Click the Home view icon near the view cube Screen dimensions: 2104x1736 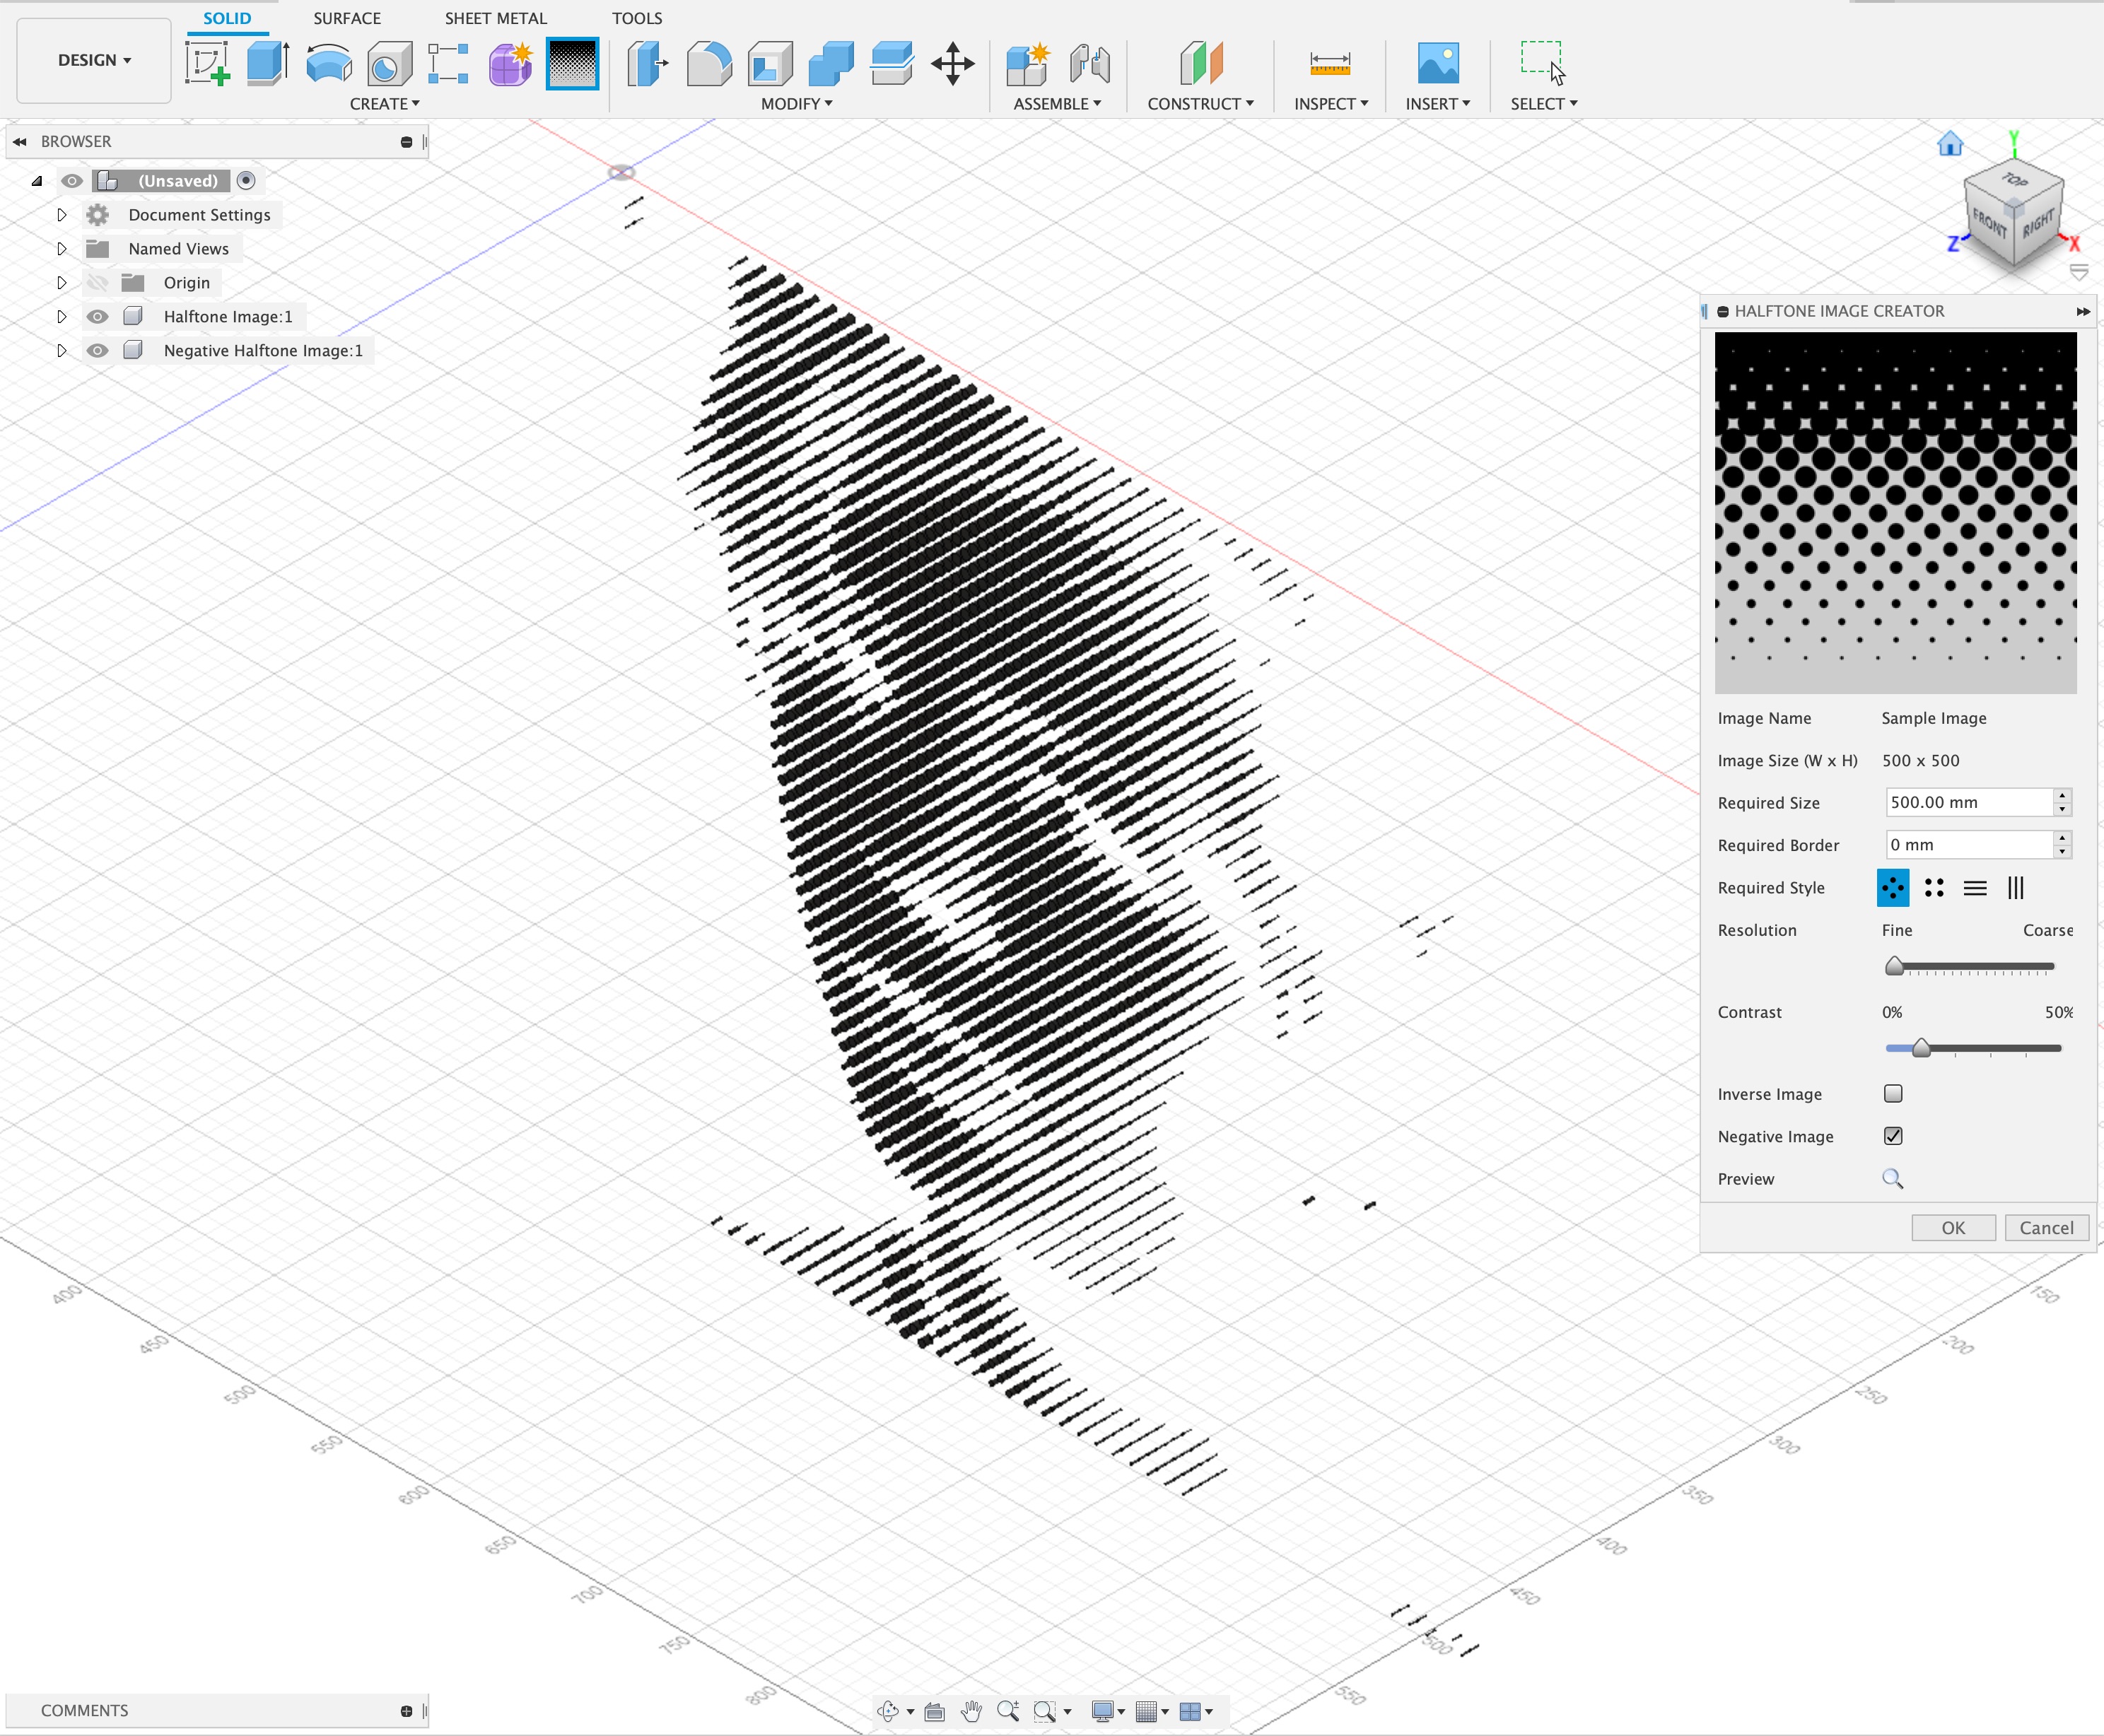(x=1949, y=144)
